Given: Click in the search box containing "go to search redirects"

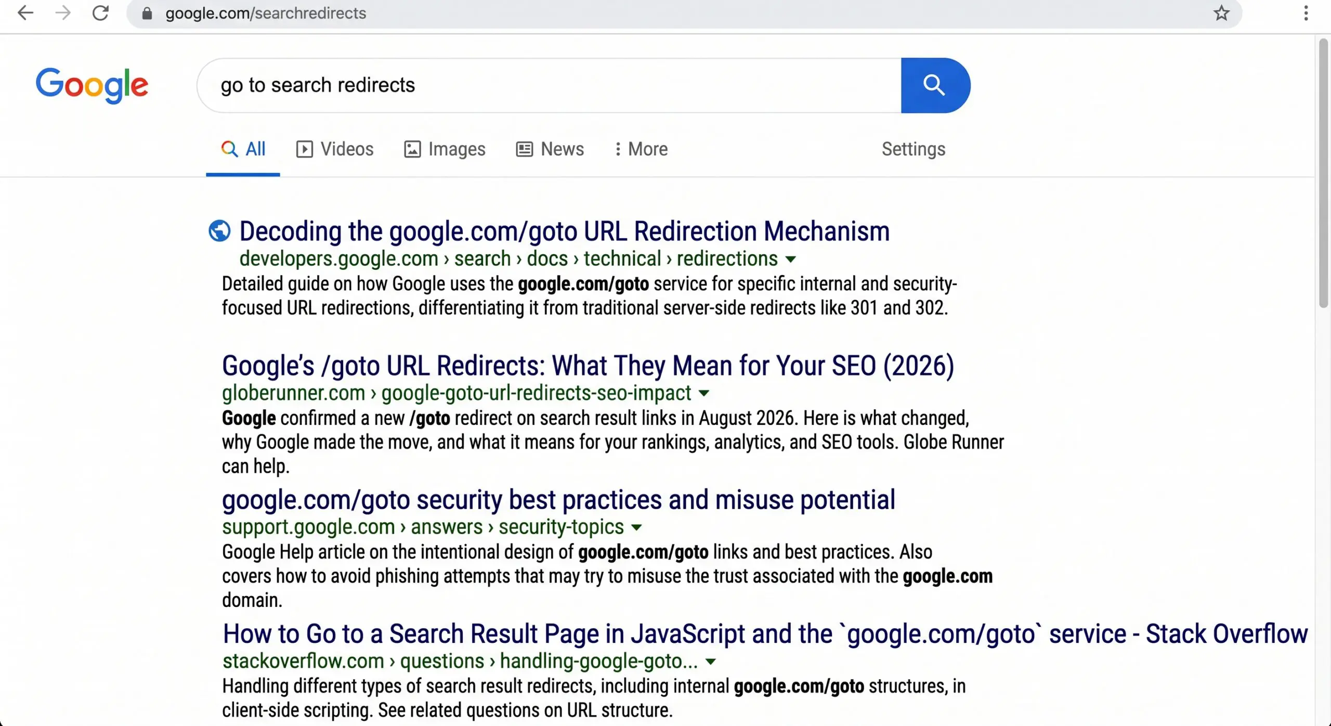Looking at the screenshot, I should click(549, 85).
